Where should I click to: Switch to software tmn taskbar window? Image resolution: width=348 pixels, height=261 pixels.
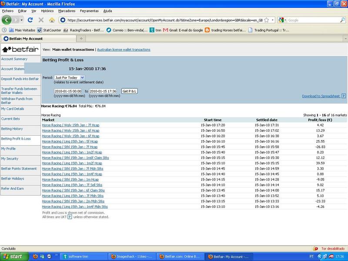pyautogui.click(x=84, y=257)
